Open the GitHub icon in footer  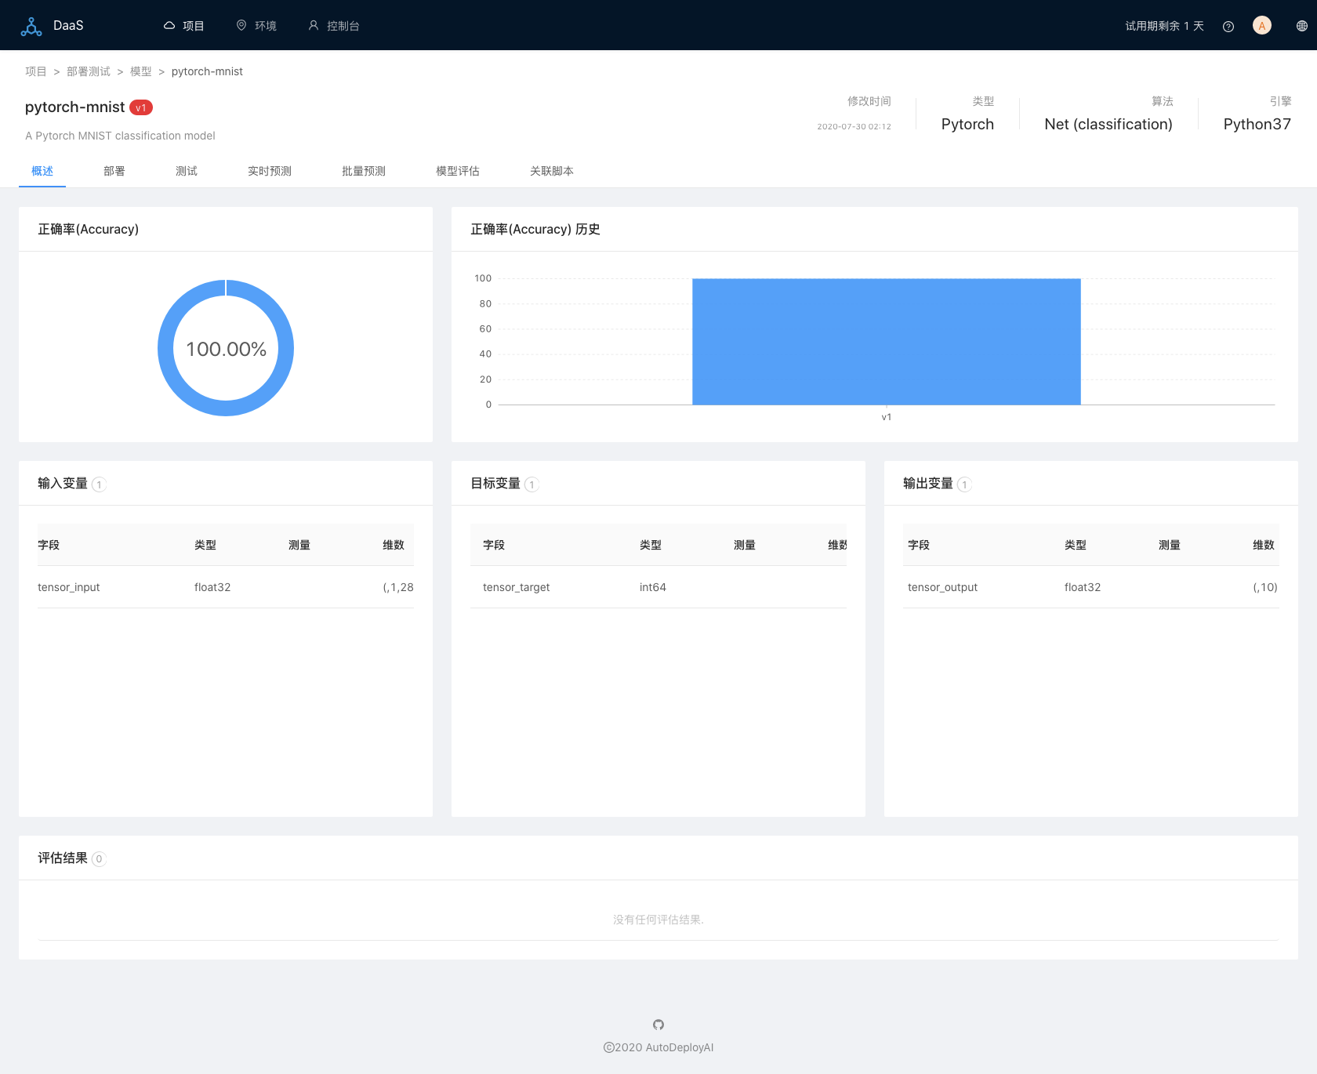tap(658, 1025)
